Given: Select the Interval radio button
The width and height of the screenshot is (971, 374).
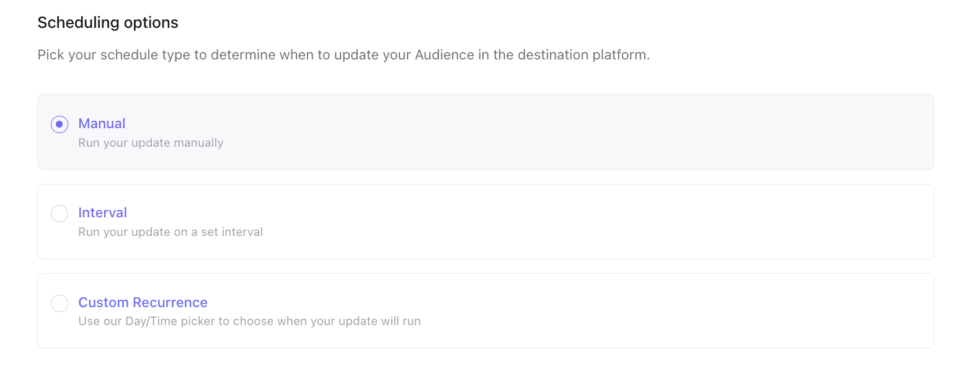Looking at the screenshot, I should (x=60, y=214).
